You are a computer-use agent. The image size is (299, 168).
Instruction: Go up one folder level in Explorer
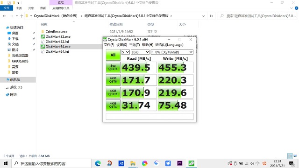pyautogui.click(x=21, y=16)
